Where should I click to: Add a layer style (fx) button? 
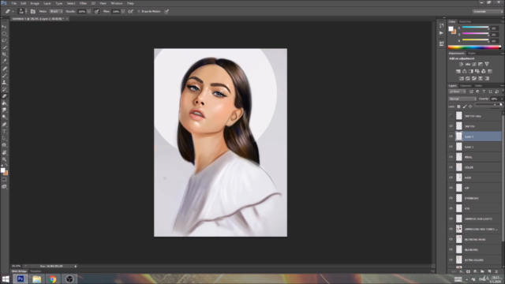tap(461, 271)
